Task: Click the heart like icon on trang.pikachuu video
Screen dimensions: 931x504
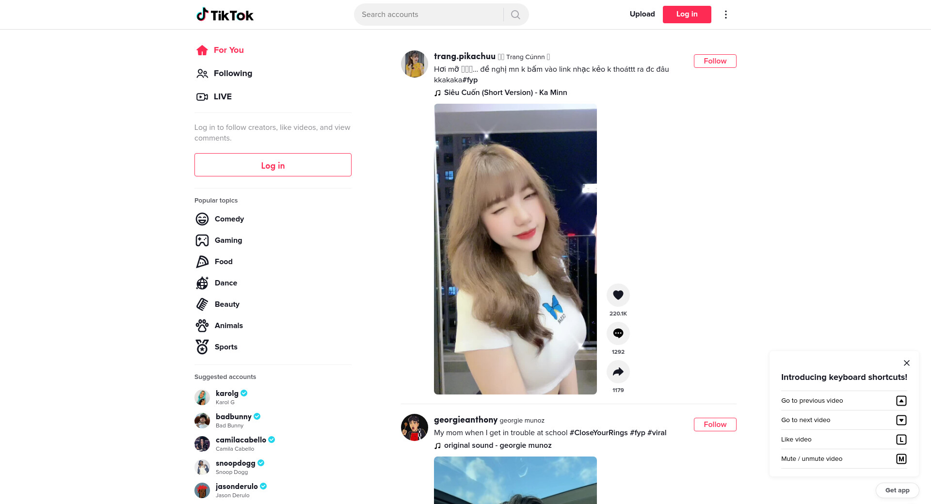Action: coord(618,295)
